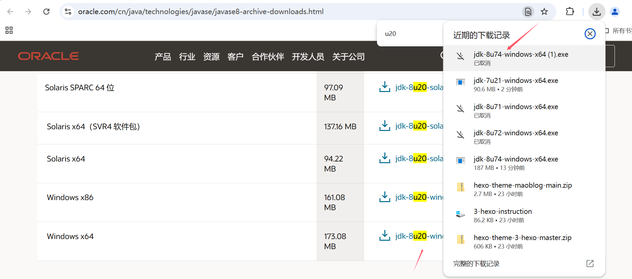632x279 pixels.
Task: Open full download history external icon
Action: [x=590, y=264]
